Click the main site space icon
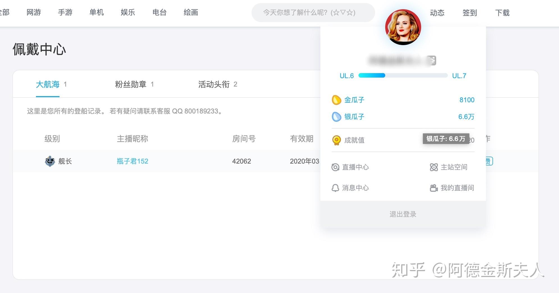559x293 pixels. click(434, 167)
